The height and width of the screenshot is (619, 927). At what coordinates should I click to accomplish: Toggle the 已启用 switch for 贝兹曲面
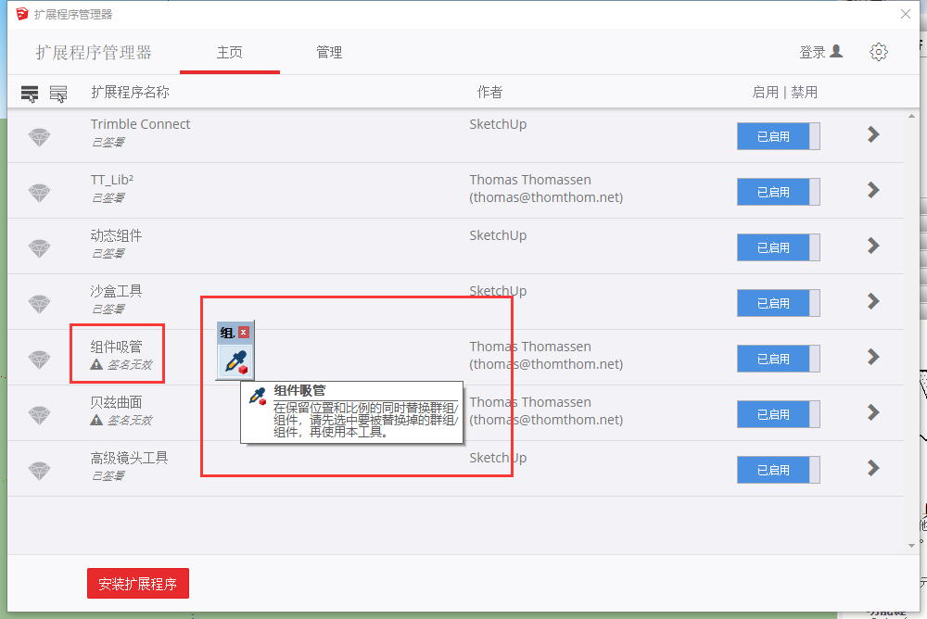click(778, 414)
